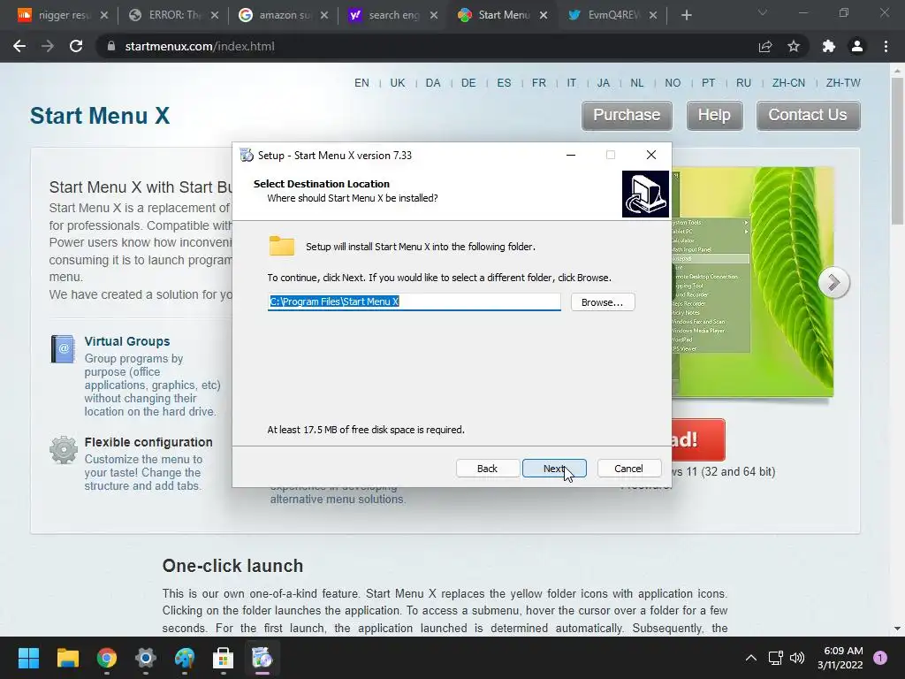
Task: Open the Help page button
Action: tap(714, 115)
